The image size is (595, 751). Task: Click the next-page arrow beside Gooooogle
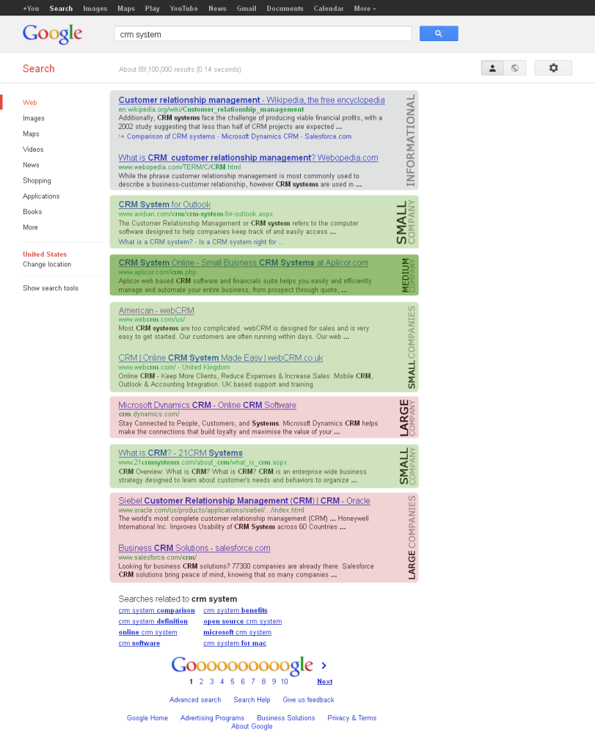pos(324,665)
